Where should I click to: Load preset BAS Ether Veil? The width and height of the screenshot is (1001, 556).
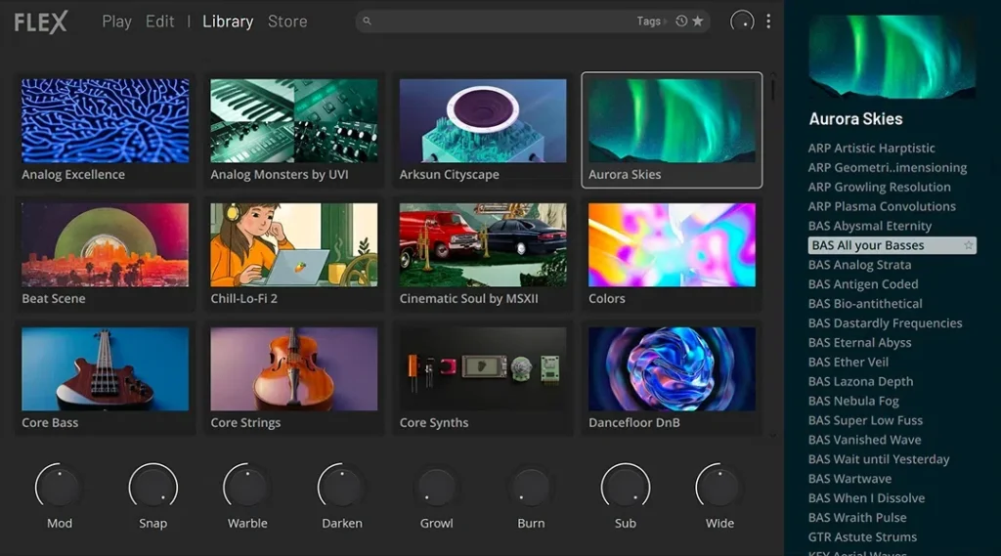pos(848,362)
